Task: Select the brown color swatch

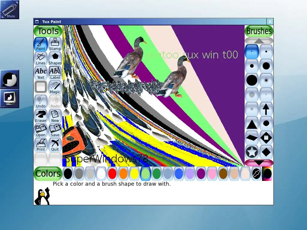Action: click(x=223, y=173)
